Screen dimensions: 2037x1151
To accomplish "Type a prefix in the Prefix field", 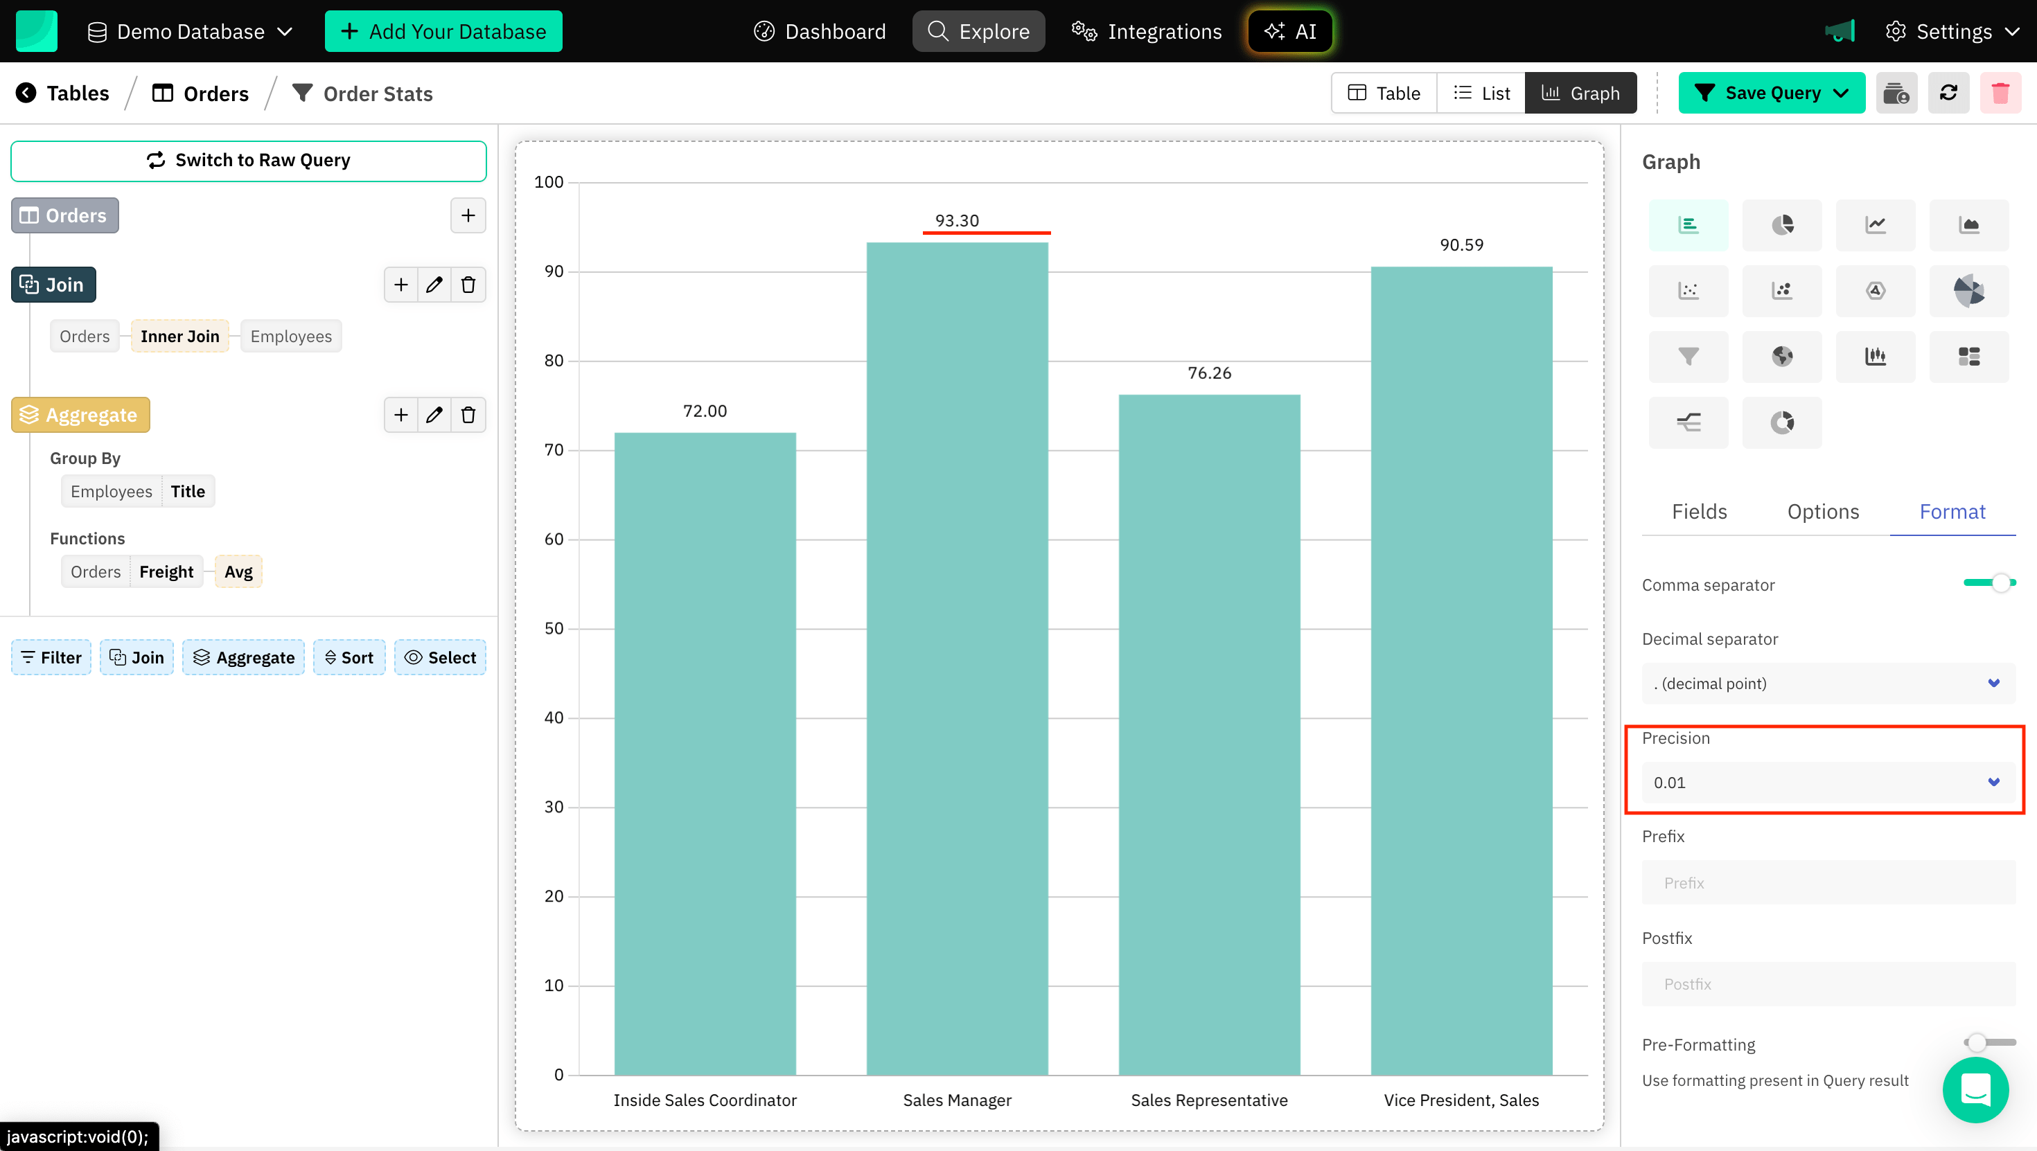I will (x=1825, y=882).
